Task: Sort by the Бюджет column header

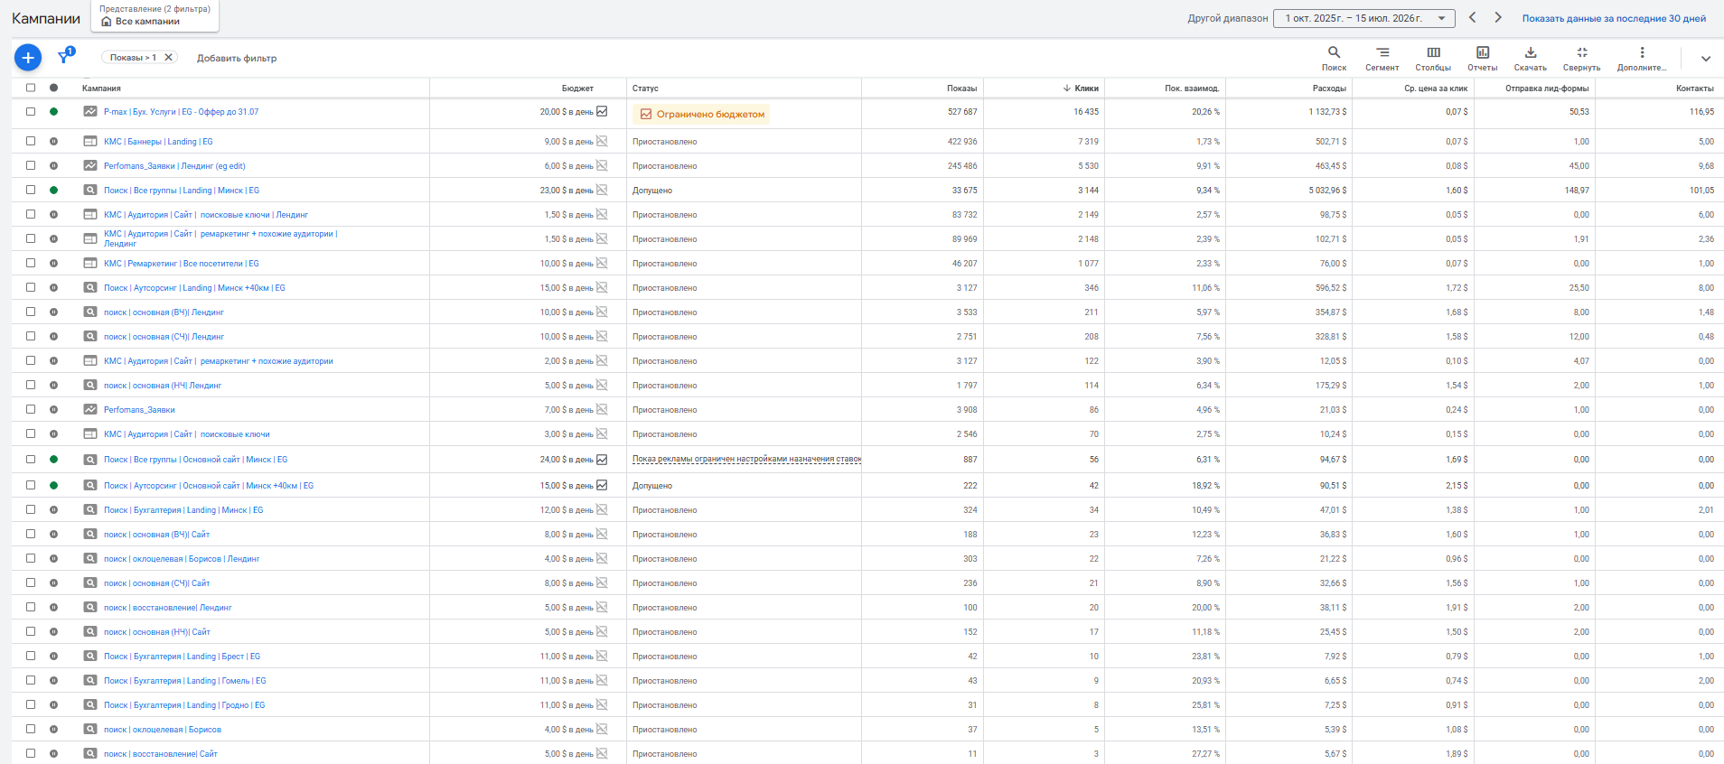Action: (577, 89)
